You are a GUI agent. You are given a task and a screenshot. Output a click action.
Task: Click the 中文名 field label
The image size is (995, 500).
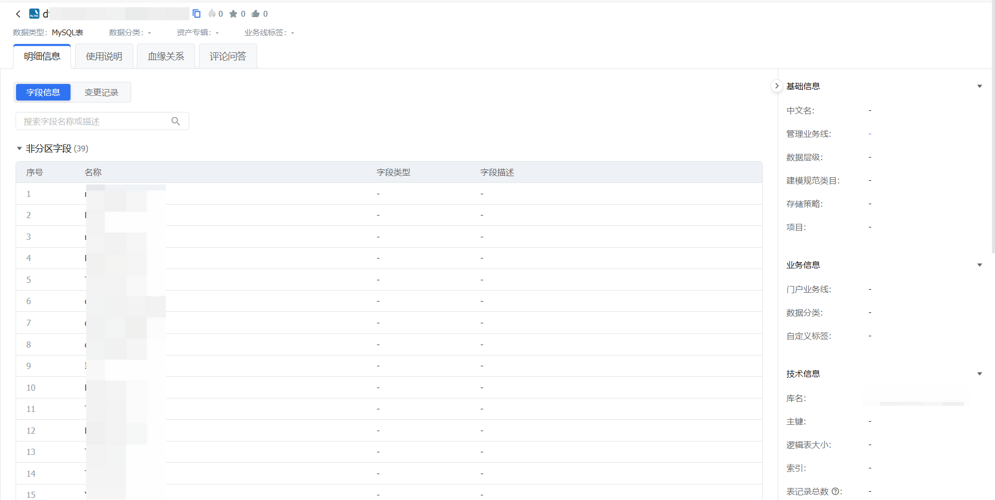[800, 110]
